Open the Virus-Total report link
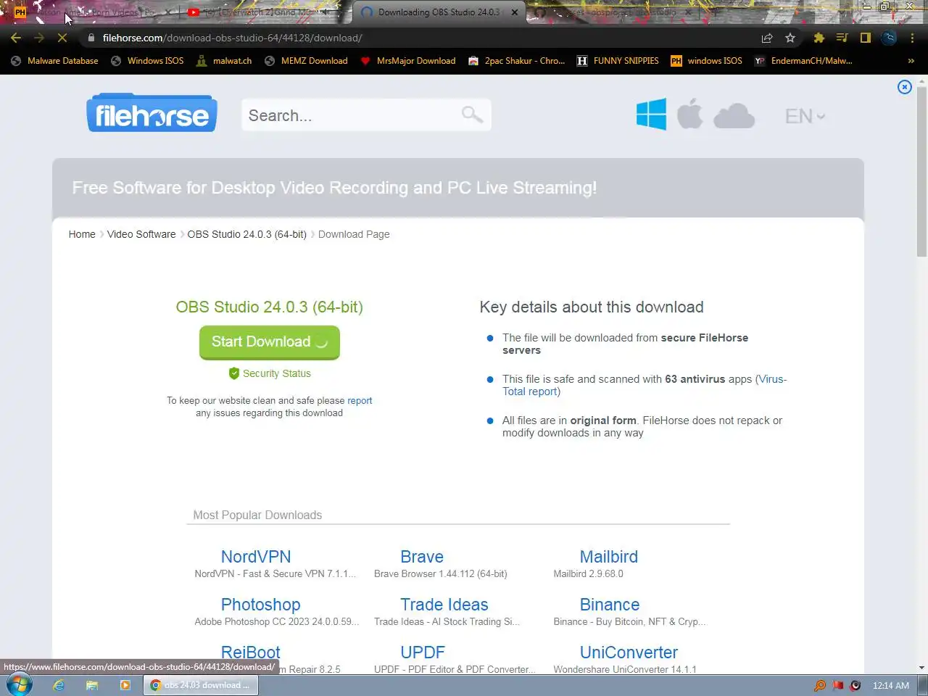This screenshot has width=928, height=696. coord(645,385)
